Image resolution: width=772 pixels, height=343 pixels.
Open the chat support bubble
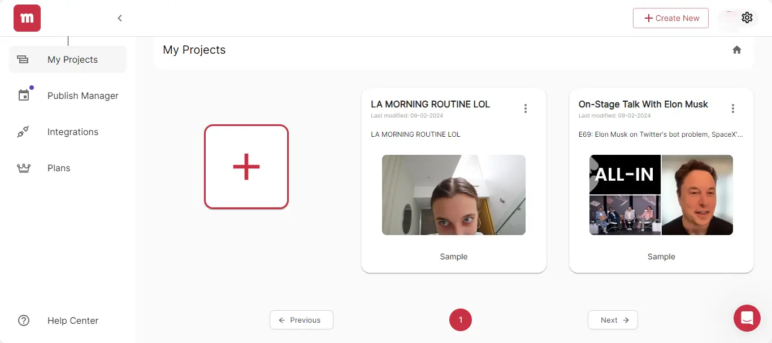747,318
